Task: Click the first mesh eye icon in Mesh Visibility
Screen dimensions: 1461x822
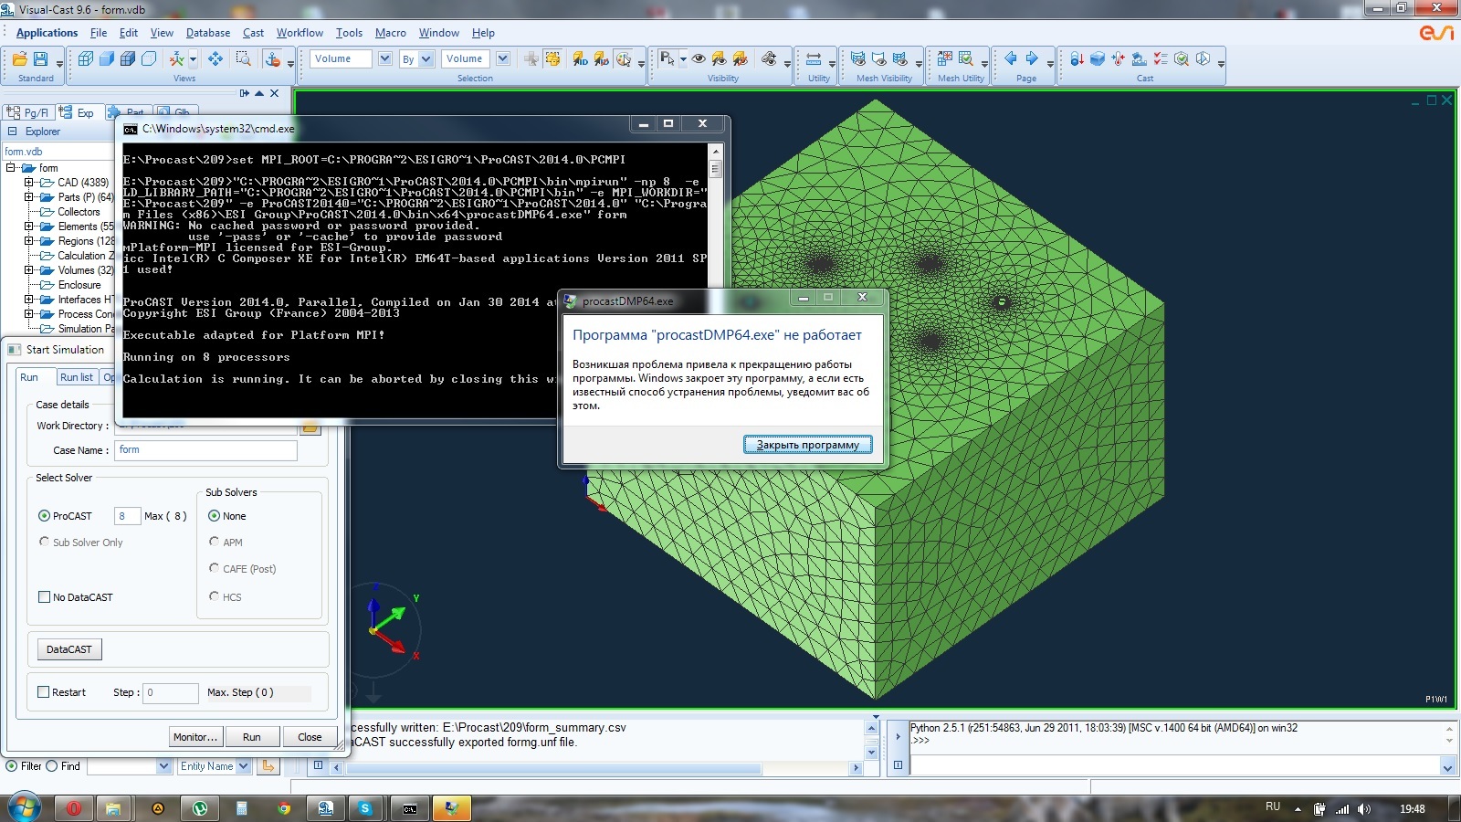Action: point(858,58)
